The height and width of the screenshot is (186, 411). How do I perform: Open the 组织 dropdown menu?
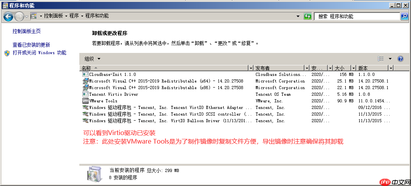pyautogui.click(x=92, y=59)
